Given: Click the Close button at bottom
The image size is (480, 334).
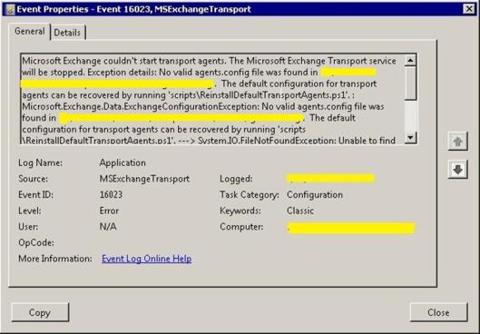Looking at the screenshot, I should (x=438, y=312).
